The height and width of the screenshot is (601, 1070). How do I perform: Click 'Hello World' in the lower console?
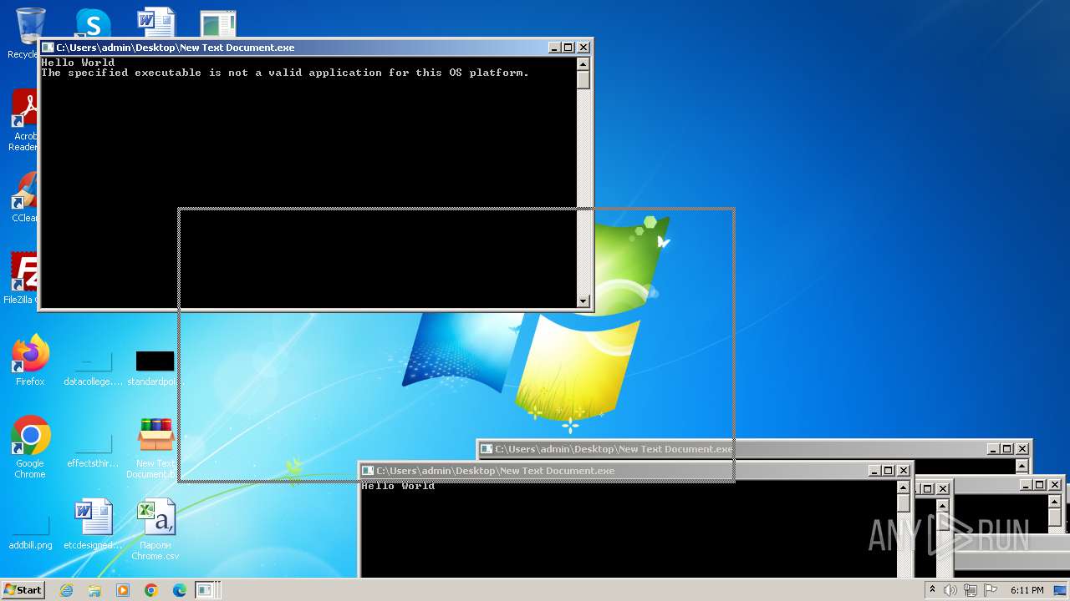pyautogui.click(x=398, y=486)
